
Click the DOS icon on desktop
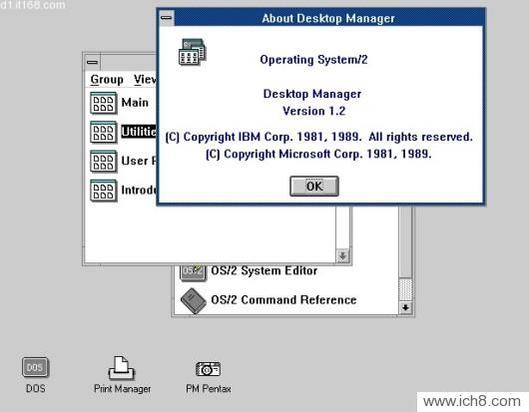click(x=35, y=367)
